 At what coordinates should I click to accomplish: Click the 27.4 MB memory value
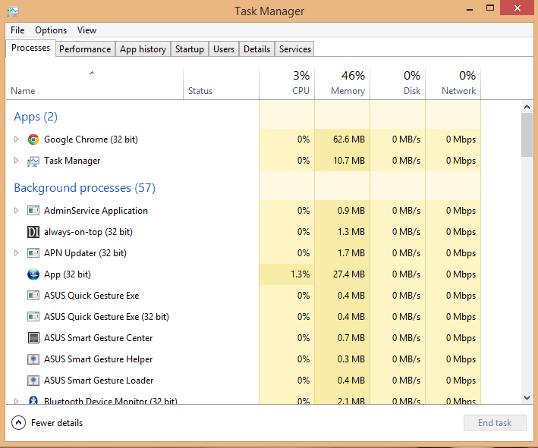[x=348, y=274]
